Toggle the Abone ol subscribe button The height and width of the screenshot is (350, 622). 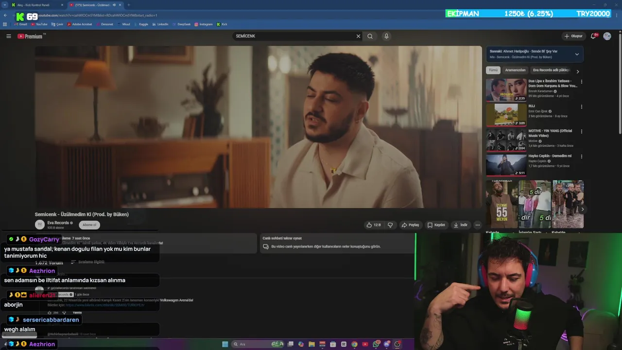pyautogui.click(x=89, y=225)
